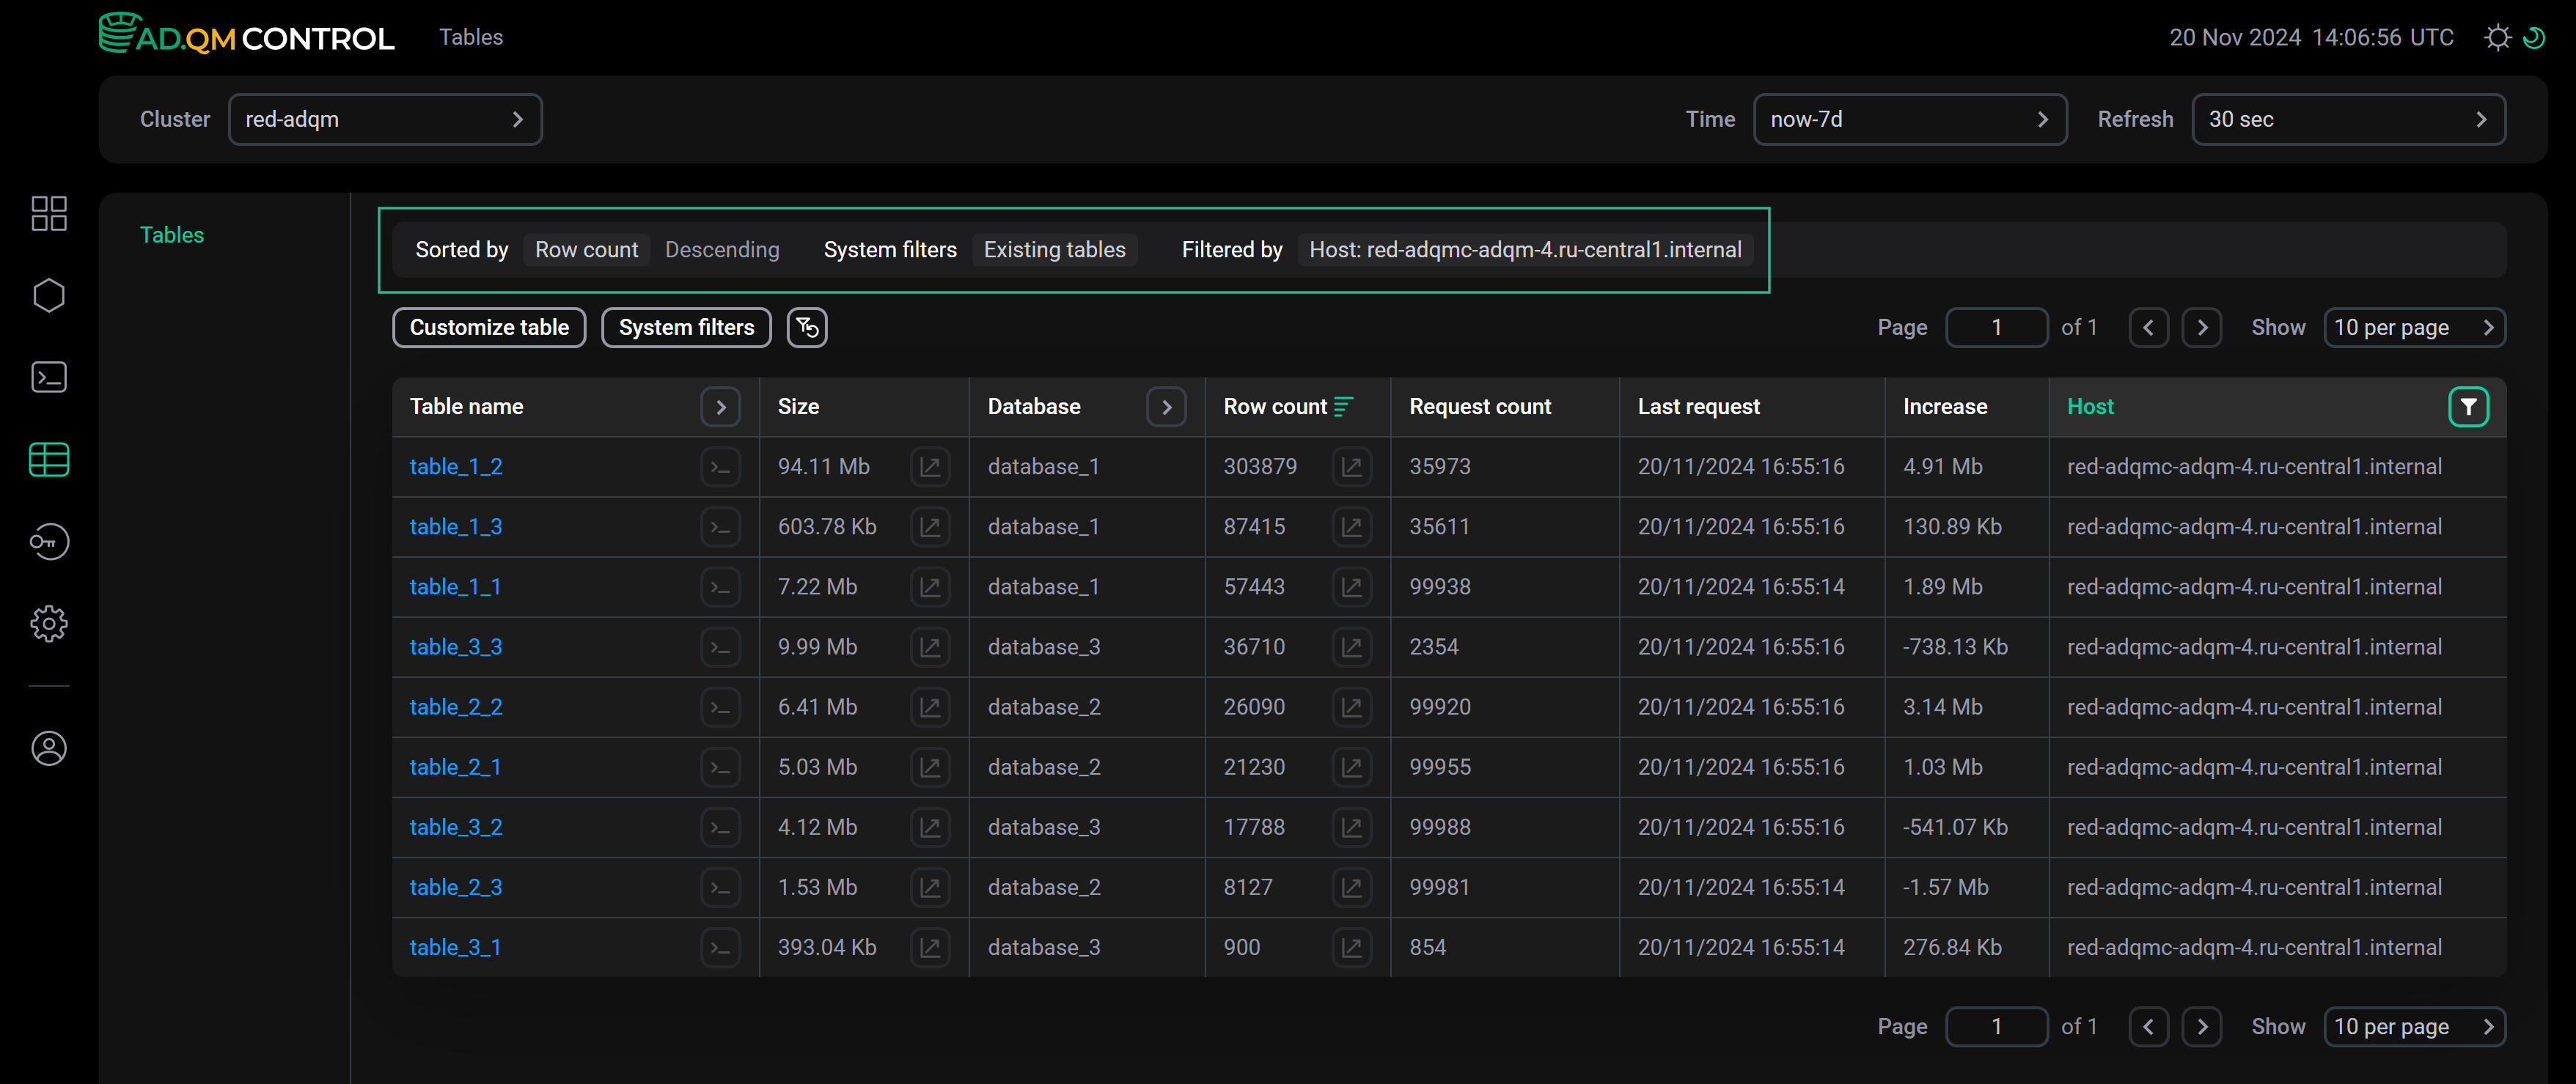
Task: Switch to dark theme moon icon
Action: click(2534, 38)
